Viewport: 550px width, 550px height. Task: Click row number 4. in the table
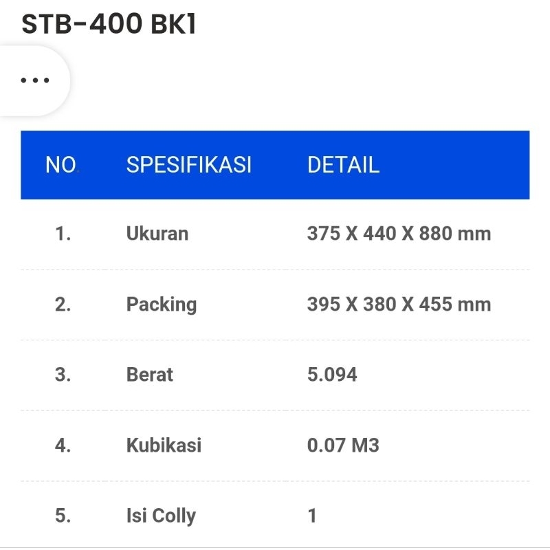pyautogui.click(x=63, y=445)
